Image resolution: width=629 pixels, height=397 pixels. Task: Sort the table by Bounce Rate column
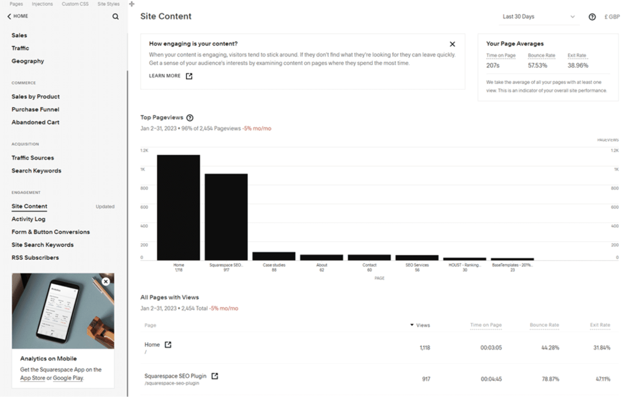point(544,325)
